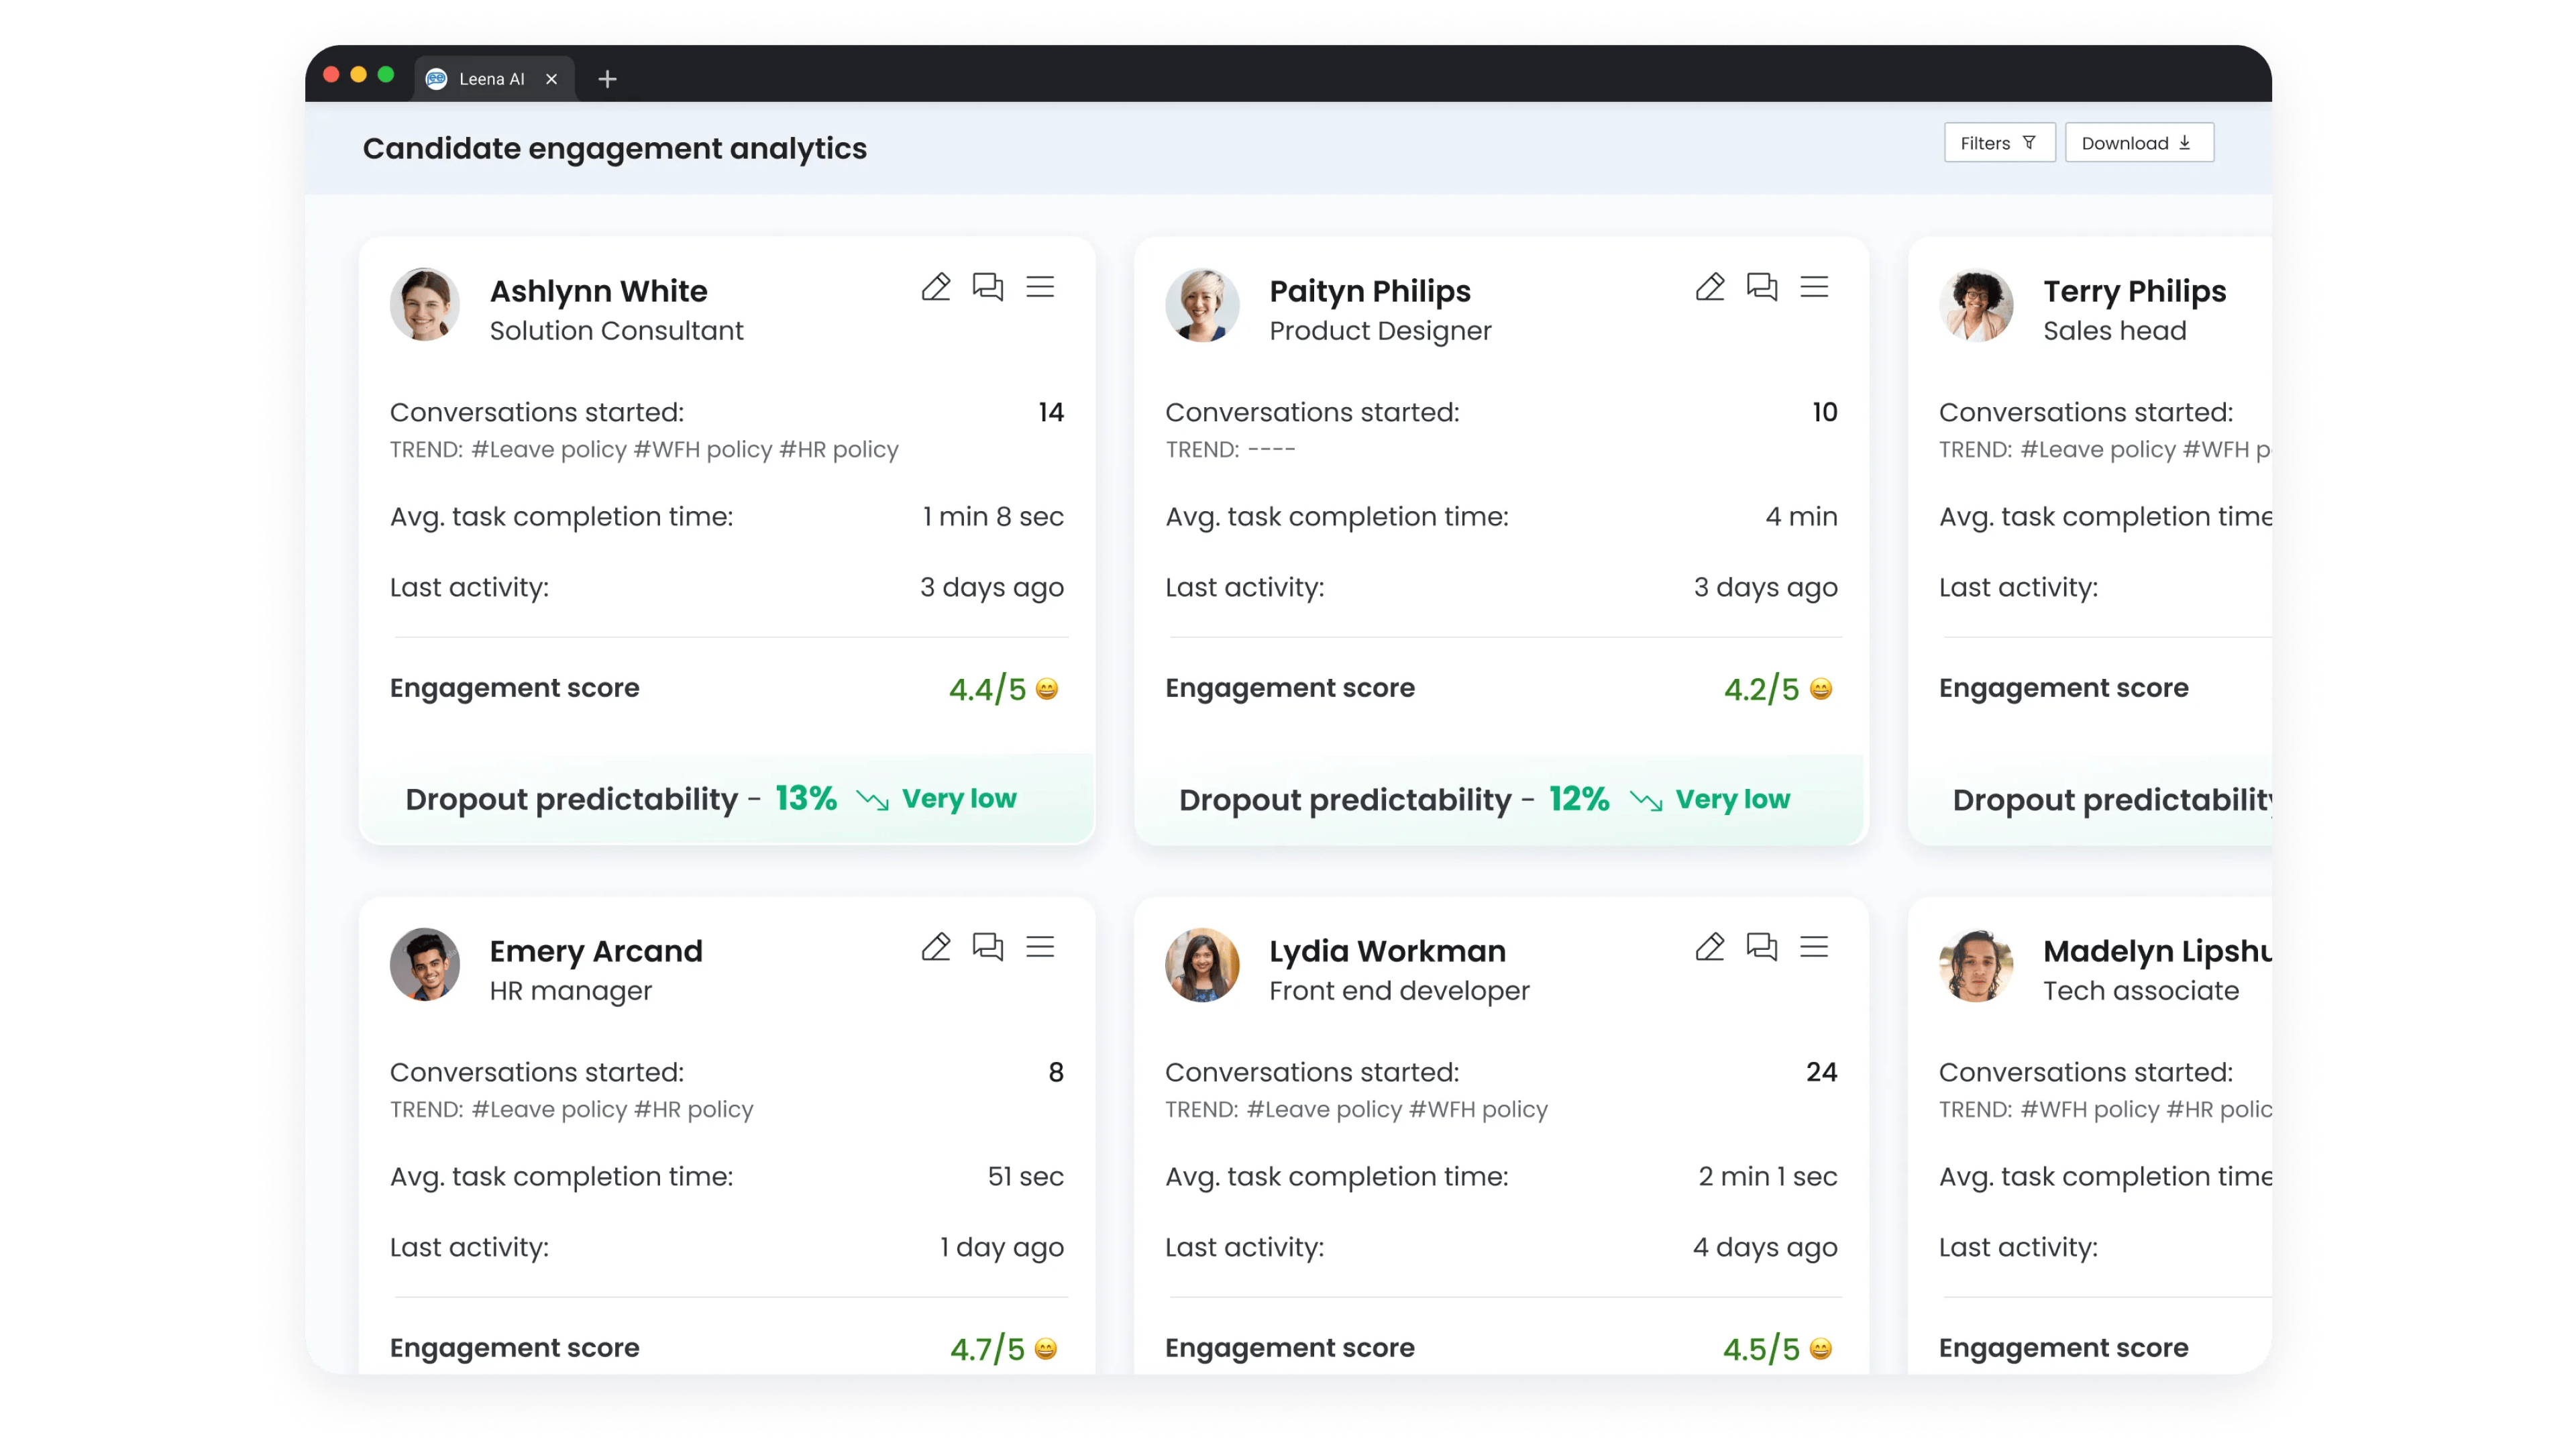This screenshot has height=1449, width=2576.
Task: Open list menu on Paityn Philips card
Action: pyautogui.click(x=1814, y=287)
